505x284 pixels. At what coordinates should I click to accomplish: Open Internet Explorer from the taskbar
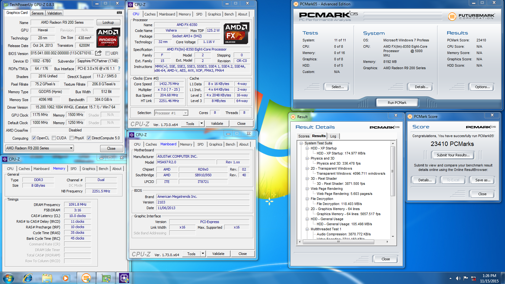[x=28, y=278]
